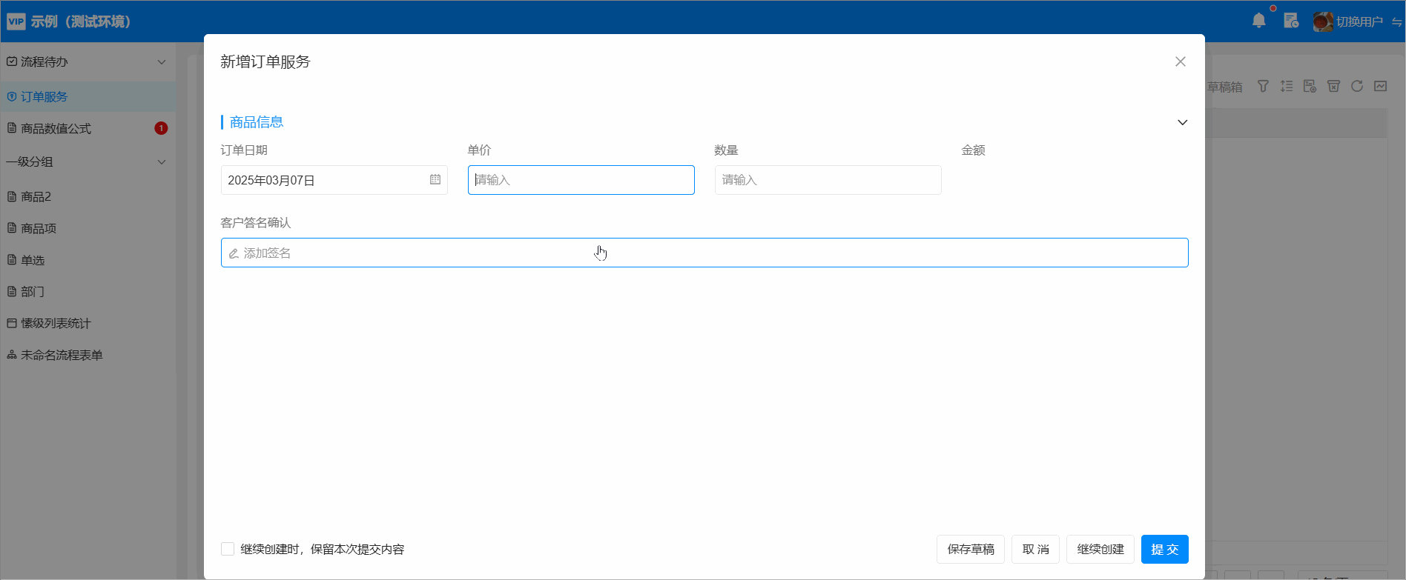The height and width of the screenshot is (580, 1406).
Task: Focus the 数量 input field
Action: (828, 180)
